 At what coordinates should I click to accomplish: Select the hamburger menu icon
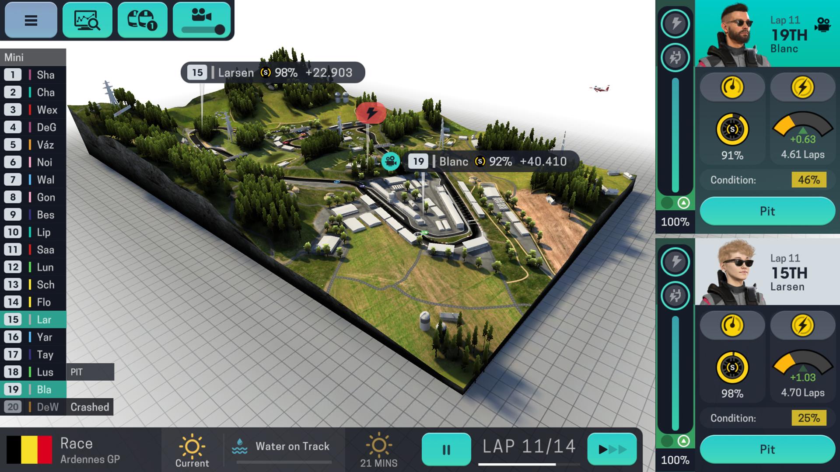31,20
